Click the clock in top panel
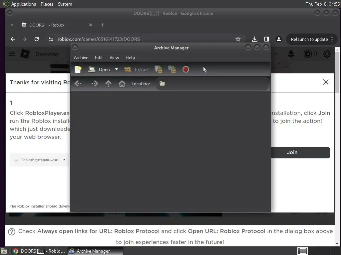This screenshot has height=255, width=341. tap(322, 4)
